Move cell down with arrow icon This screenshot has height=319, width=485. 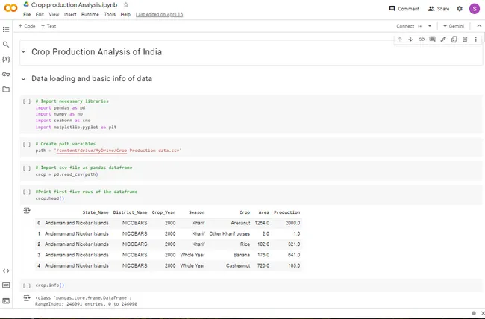[410, 40]
